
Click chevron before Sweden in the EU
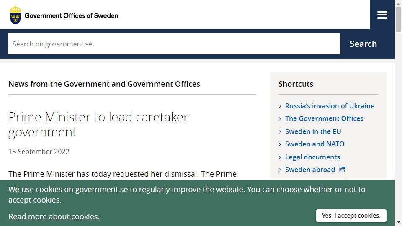(x=280, y=131)
